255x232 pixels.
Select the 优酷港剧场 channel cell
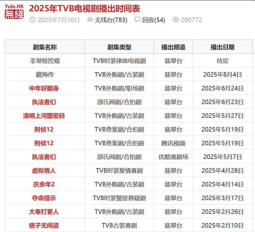pos(173,157)
